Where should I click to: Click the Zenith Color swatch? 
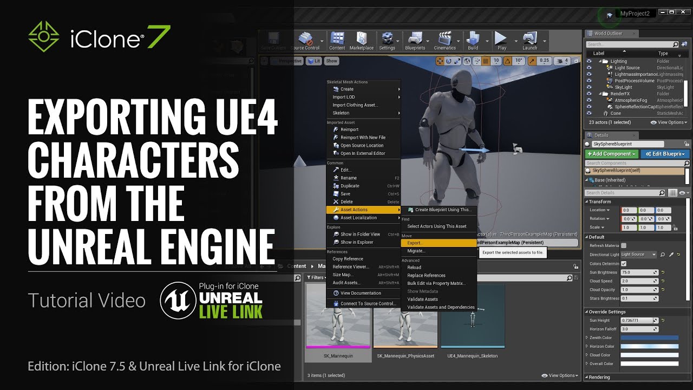tap(649, 337)
